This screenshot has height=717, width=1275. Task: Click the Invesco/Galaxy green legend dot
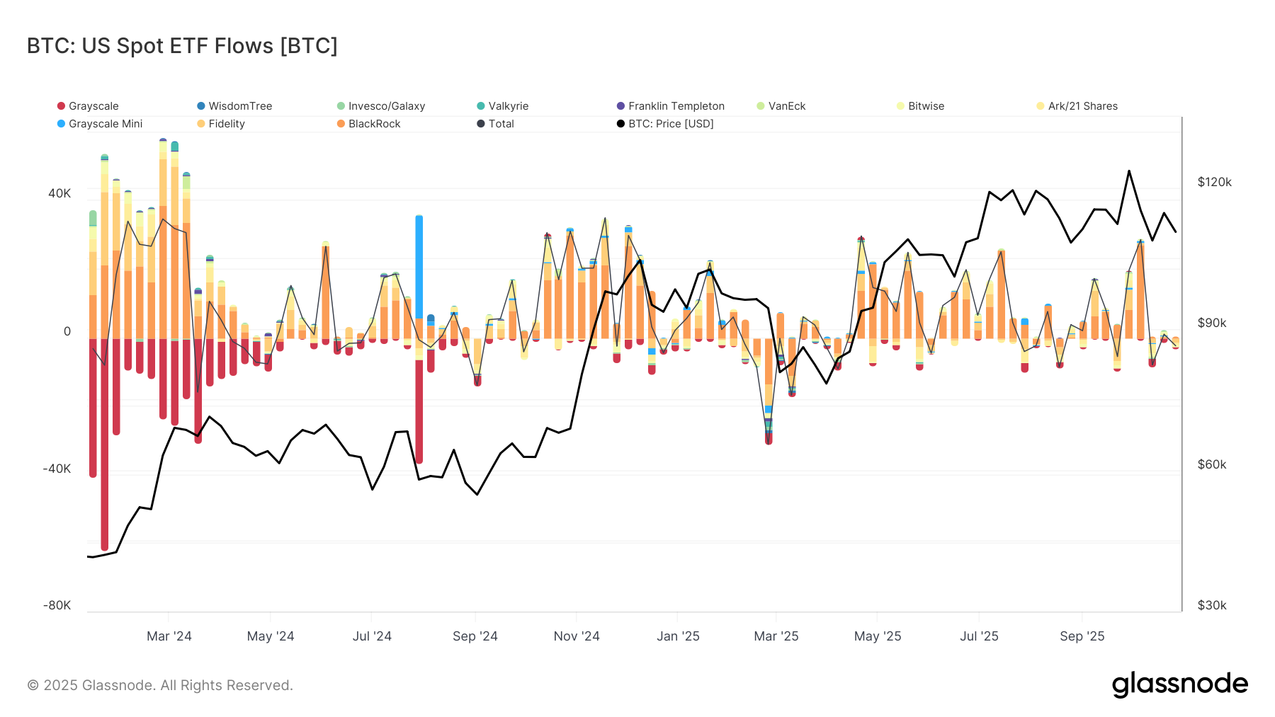pyautogui.click(x=342, y=105)
